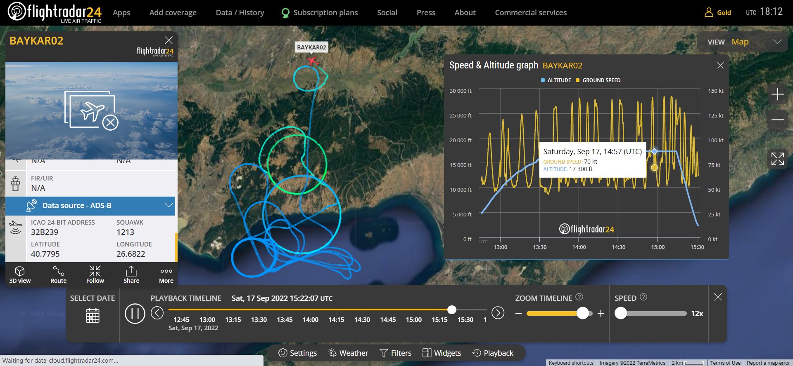Share this flight
The height and width of the screenshot is (366, 793).
tap(131, 274)
